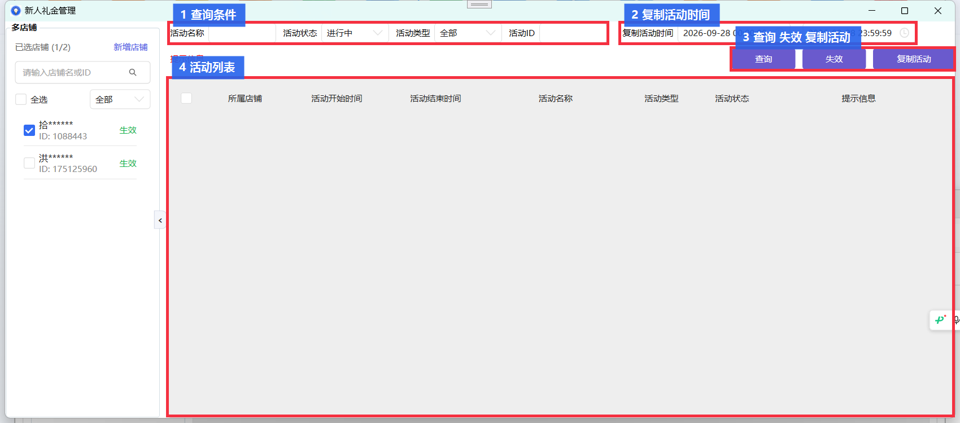Click the 失效 button
The height and width of the screenshot is (423, 960).
pyautogui.click(x=834, y=59)
